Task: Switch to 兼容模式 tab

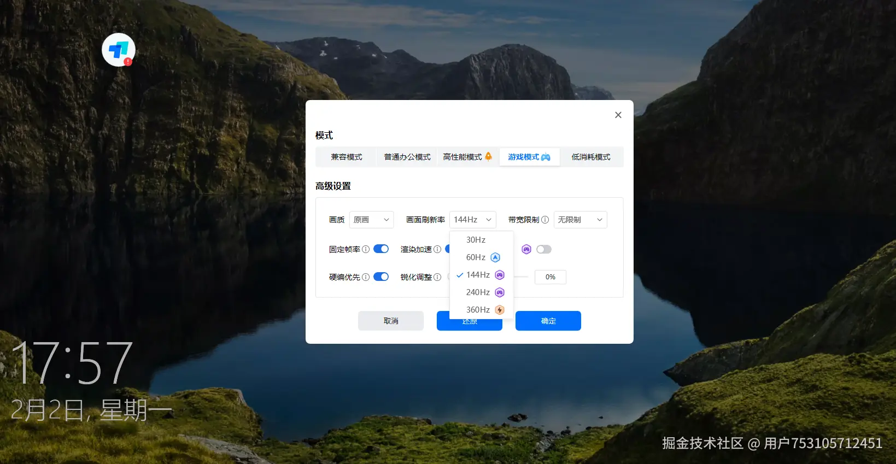Action: coord(347,157)
